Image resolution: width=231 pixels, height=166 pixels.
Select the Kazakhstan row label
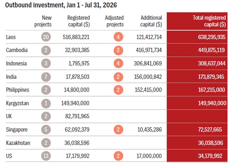tap(18, 143)
